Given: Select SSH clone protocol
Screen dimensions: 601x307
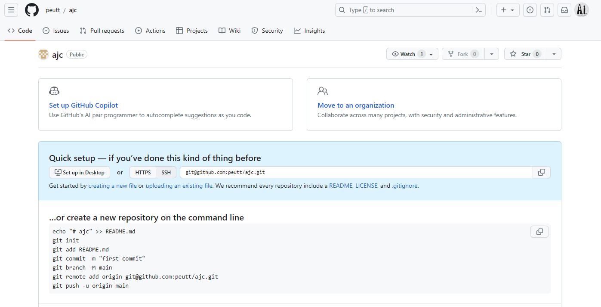Looking at the screenshot, I should tap(166, 172).
